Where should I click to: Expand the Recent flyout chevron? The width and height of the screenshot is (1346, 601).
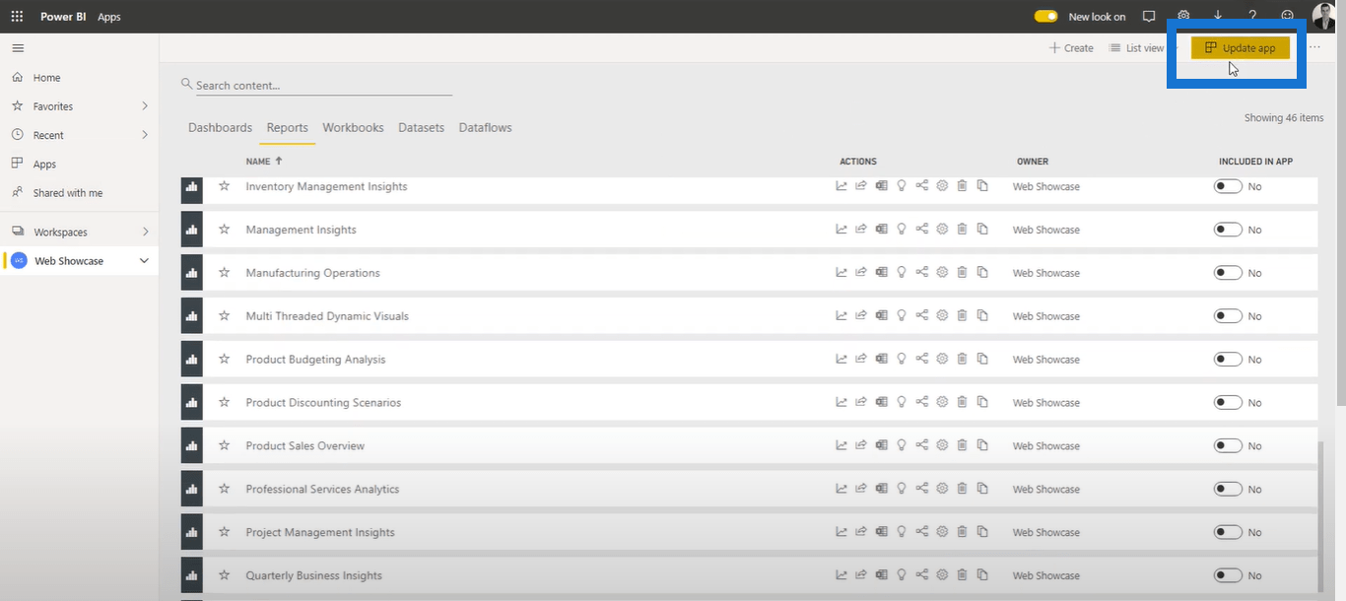(145, 135)
